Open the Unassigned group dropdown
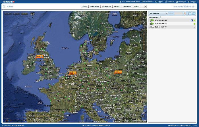 (x=159, y=13)
